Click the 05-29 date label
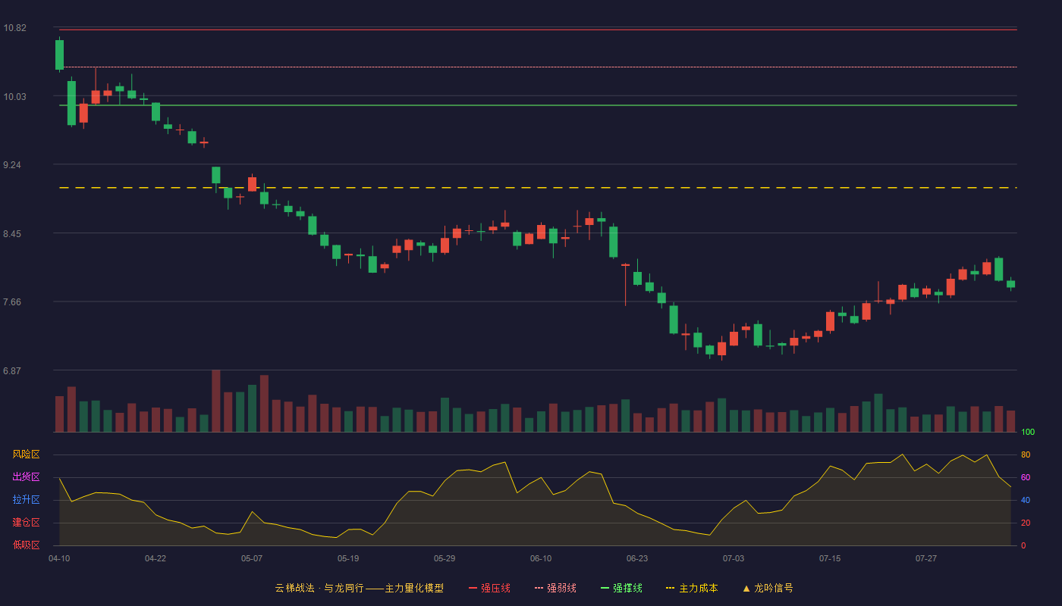Viewport: 1062px width, 606px height. [445, 558]
